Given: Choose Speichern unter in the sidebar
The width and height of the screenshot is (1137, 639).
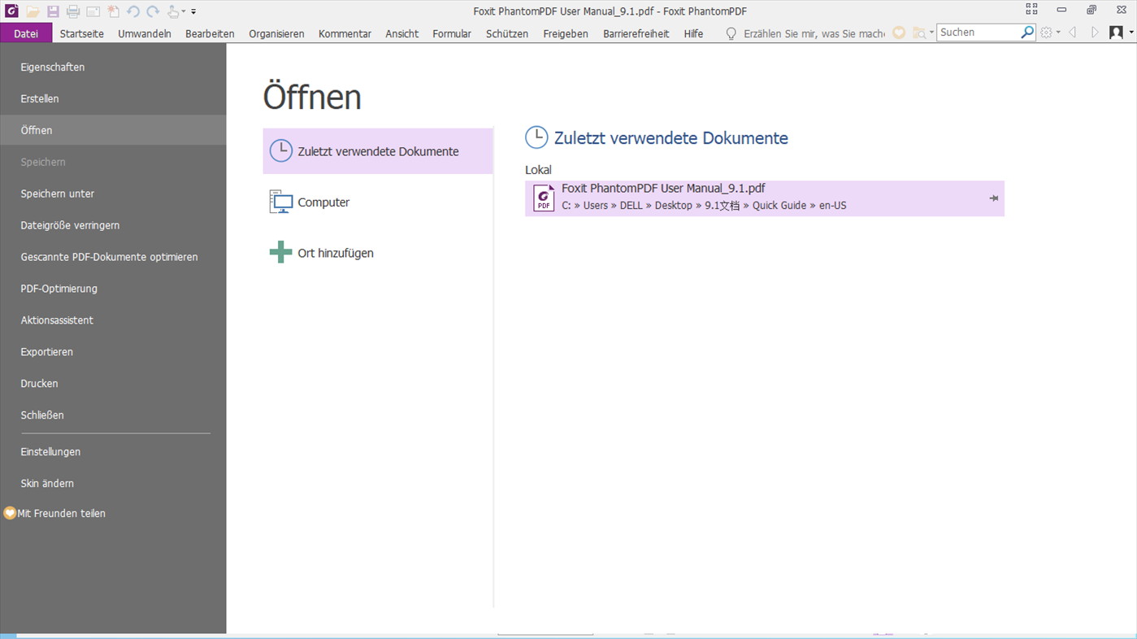Looking at the screenshot, I should pos(113,193).
